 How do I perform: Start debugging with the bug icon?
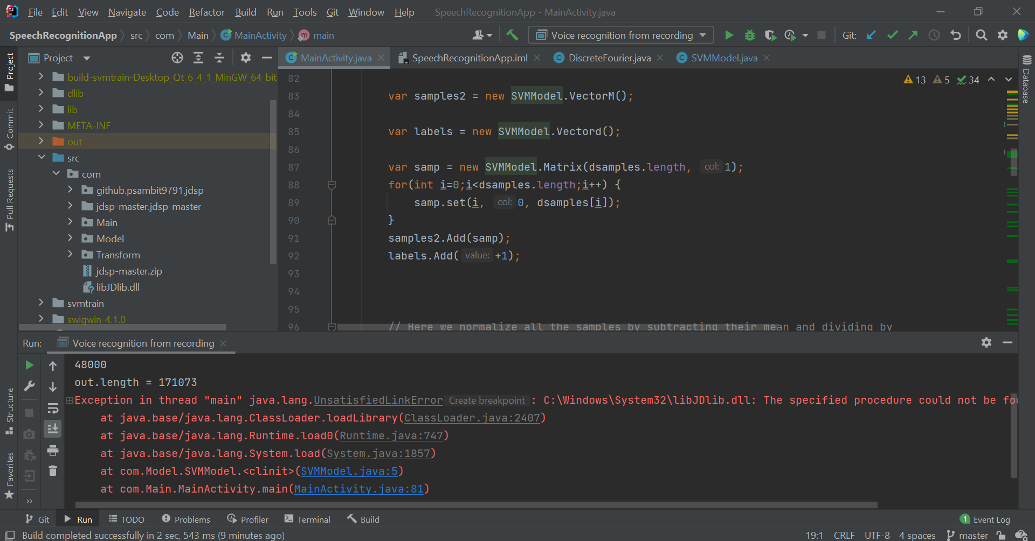749,34
